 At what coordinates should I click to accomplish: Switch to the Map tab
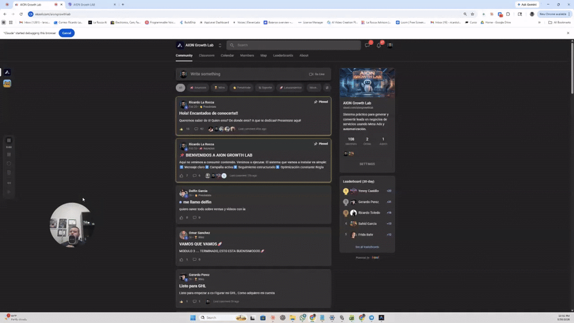tap(263, 56)
